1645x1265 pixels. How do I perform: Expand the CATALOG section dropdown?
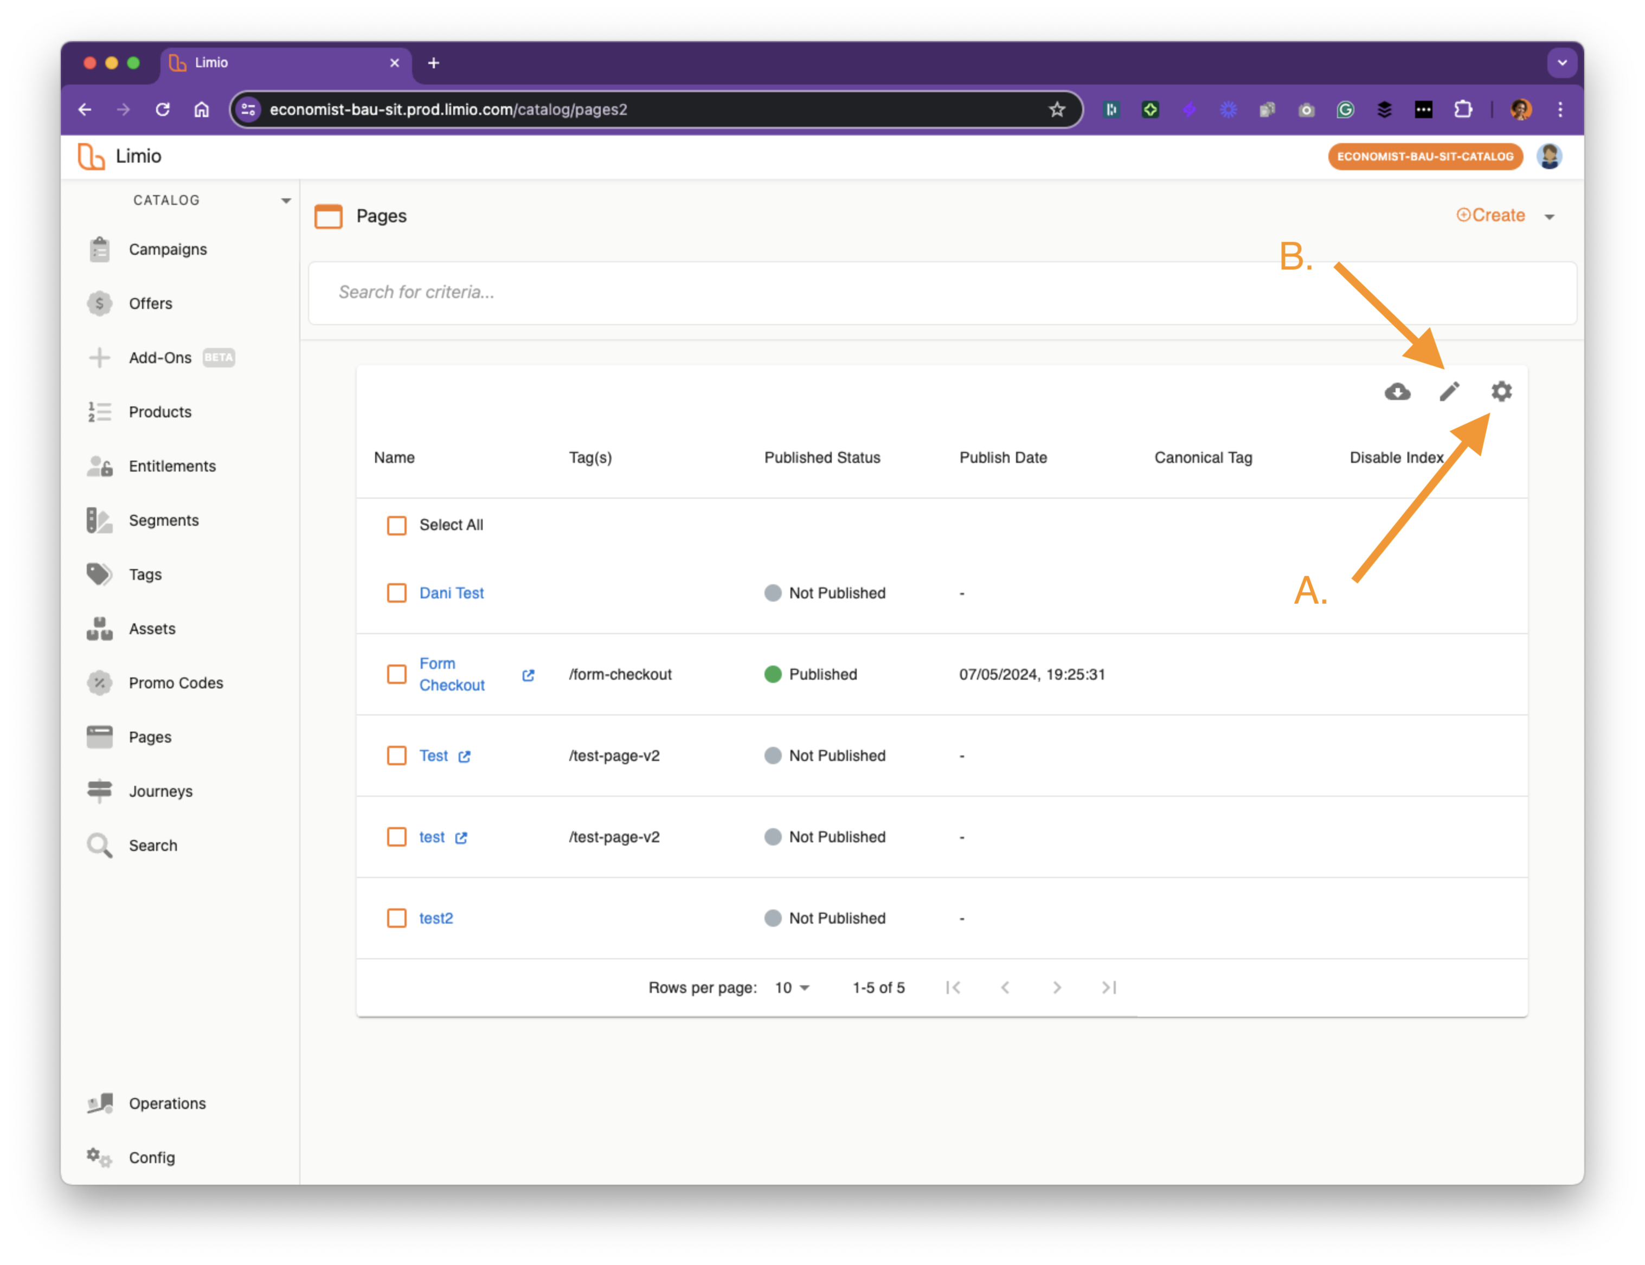[286, 201]
